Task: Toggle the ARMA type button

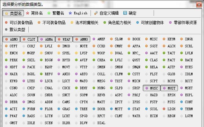Action: [47, 39]
